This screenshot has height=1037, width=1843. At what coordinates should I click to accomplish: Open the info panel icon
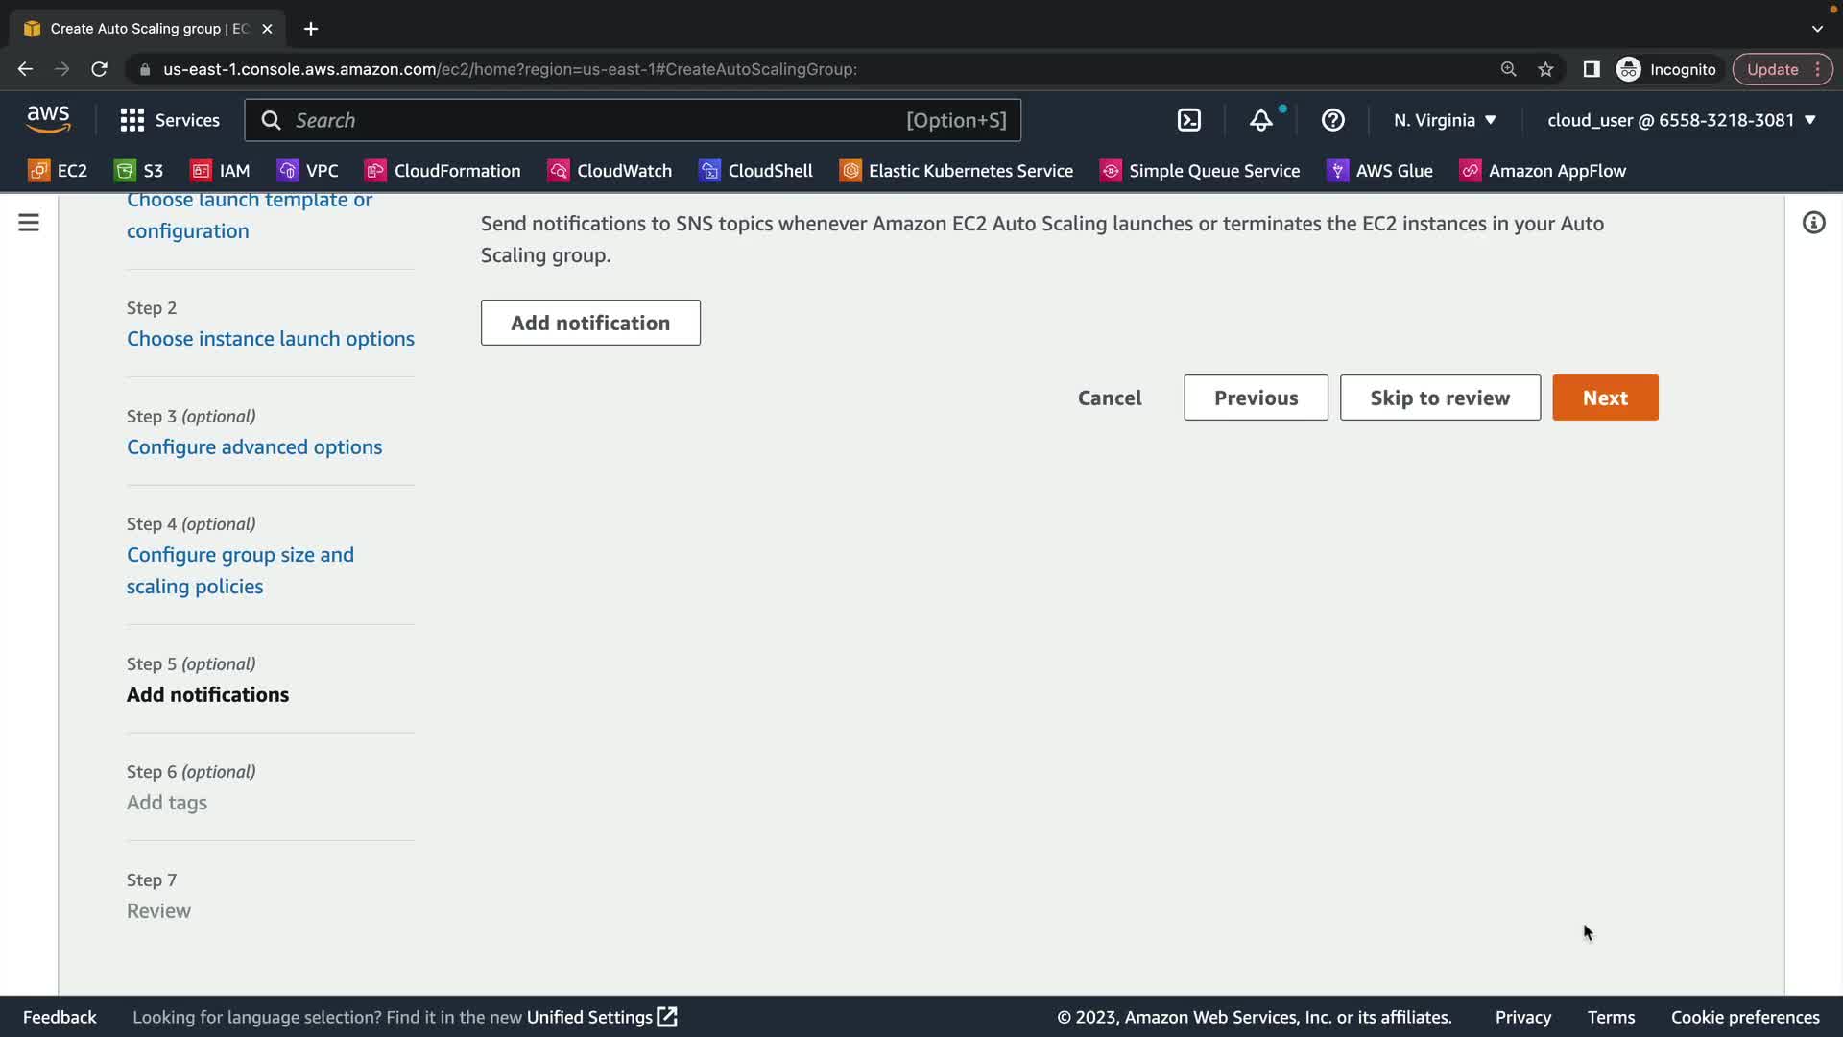pyautogui.click(x=1813, y=223)
